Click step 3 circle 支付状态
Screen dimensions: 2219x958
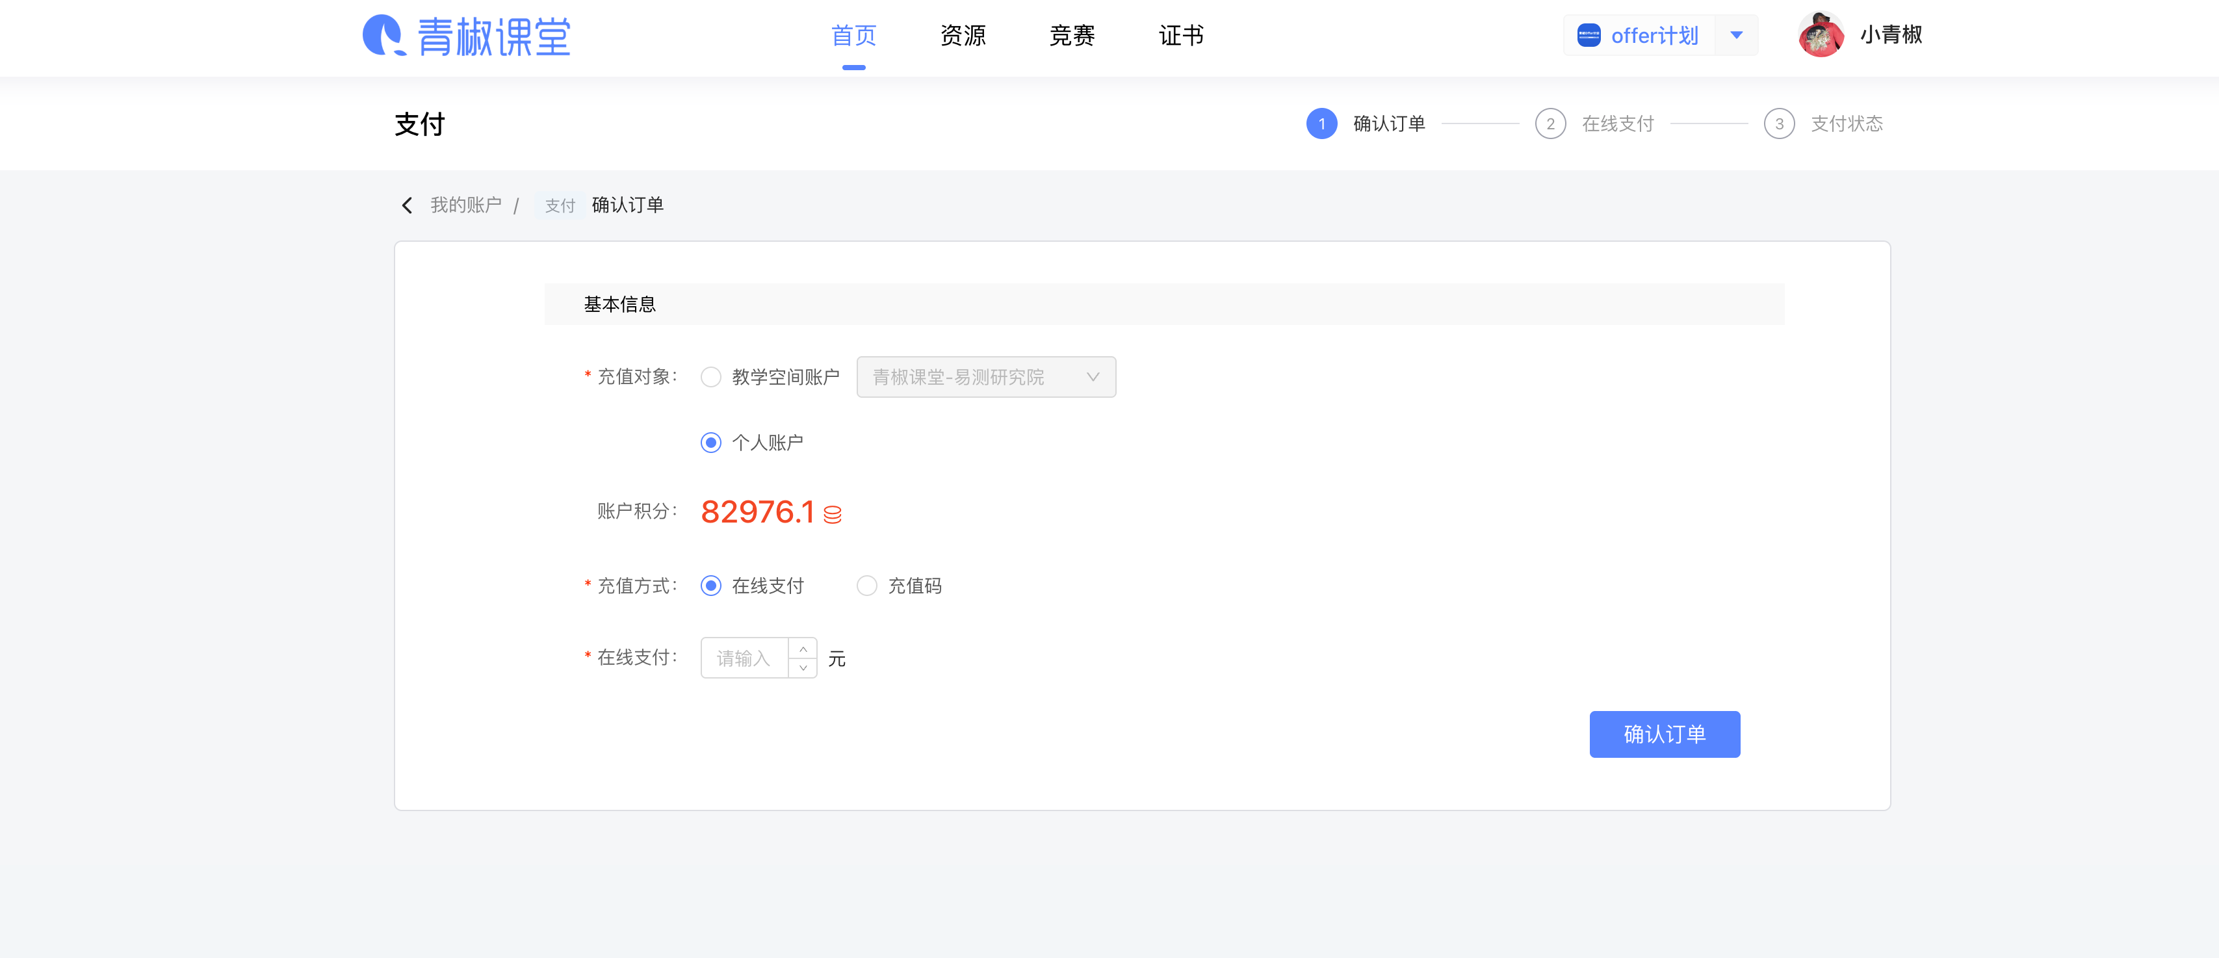(1779, 123)
